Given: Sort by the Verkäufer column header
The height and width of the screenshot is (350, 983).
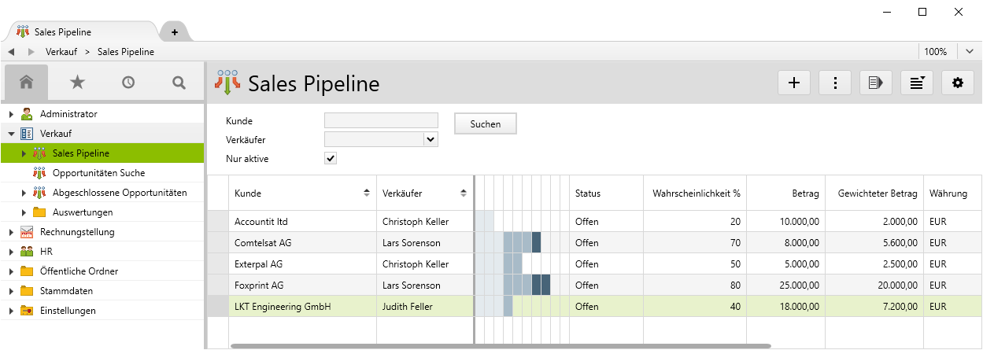Looking at the screenshot, I should 424,193.
